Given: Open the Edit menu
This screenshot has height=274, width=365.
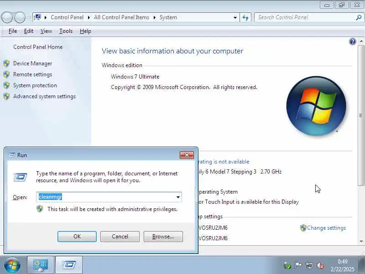Looking at the screenshot, I should click(29, 31).
